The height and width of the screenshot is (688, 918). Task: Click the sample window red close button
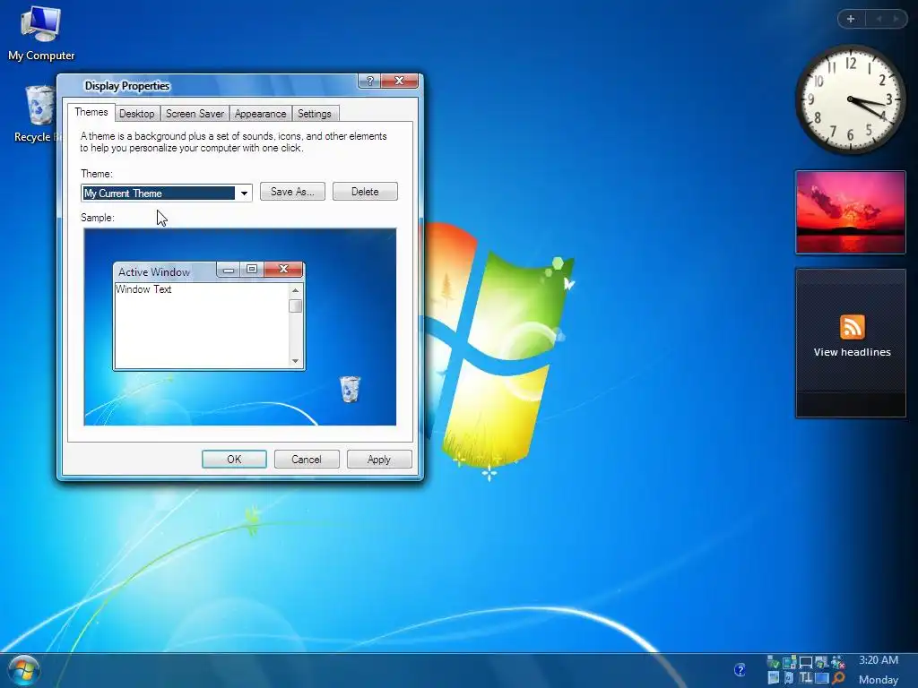284,269
